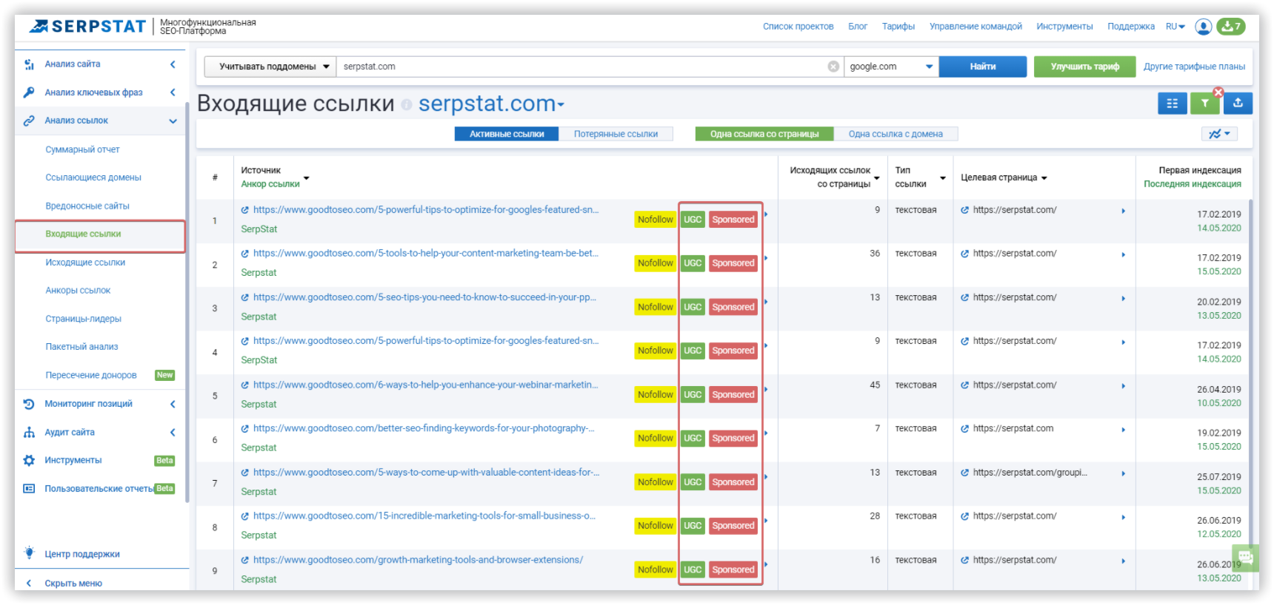
Task: Open the live chat widget icon
Action: [1245, 557]
